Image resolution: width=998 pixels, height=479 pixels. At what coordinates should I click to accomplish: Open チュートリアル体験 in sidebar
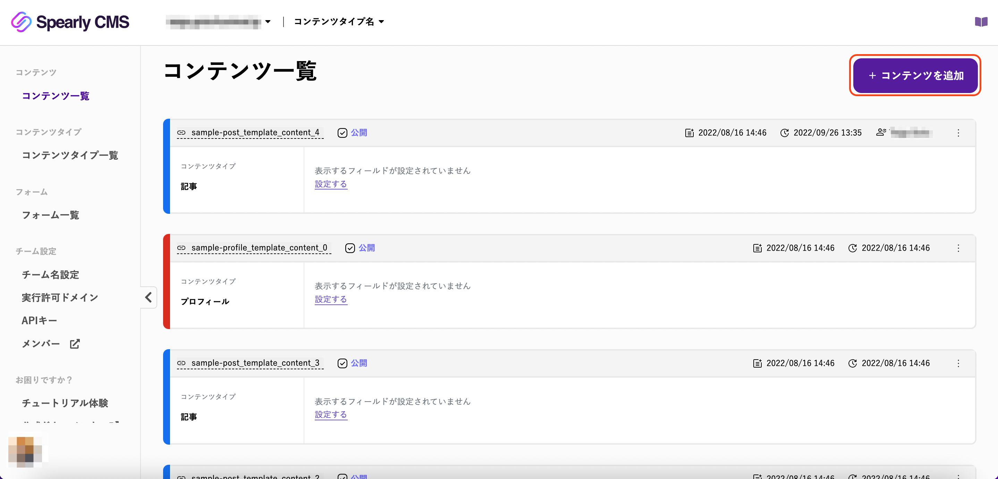pos(65,403)
